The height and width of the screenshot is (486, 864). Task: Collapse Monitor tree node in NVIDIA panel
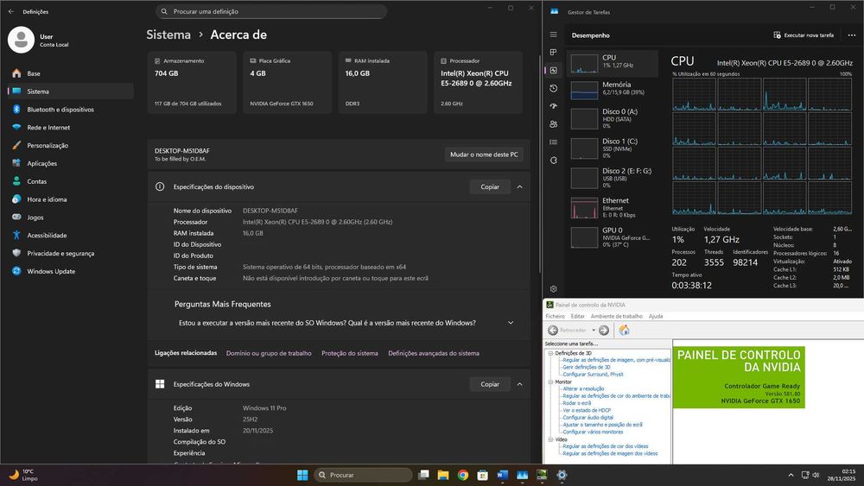550,382
